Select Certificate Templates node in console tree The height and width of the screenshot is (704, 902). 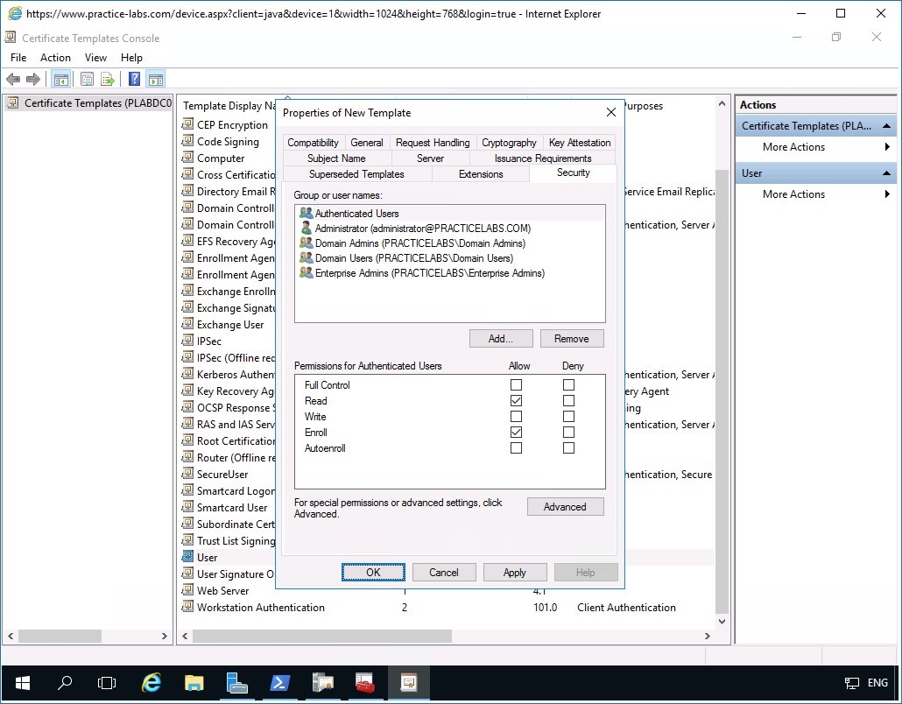(89, 103)
